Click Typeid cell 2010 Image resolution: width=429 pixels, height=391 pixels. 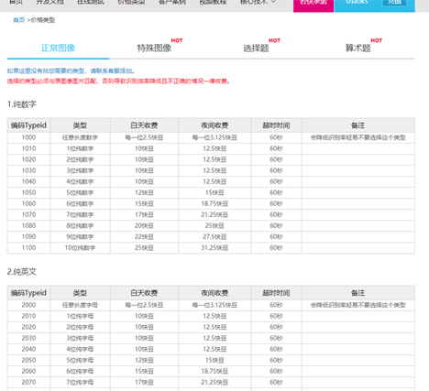[28, 316]
